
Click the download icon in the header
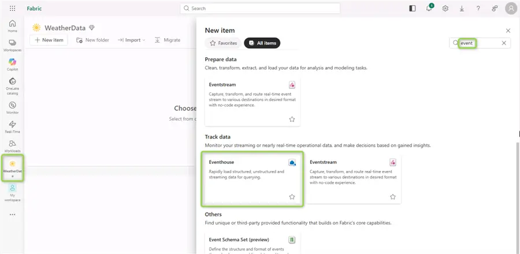pos(462,9)
